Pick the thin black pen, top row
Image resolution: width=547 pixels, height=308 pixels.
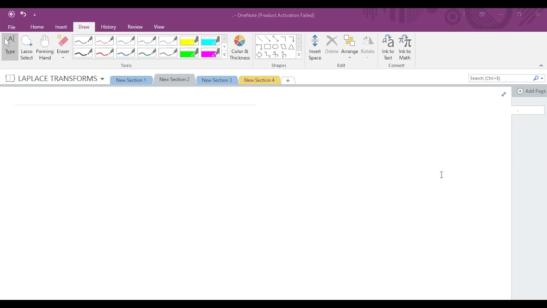click(83, 41)
